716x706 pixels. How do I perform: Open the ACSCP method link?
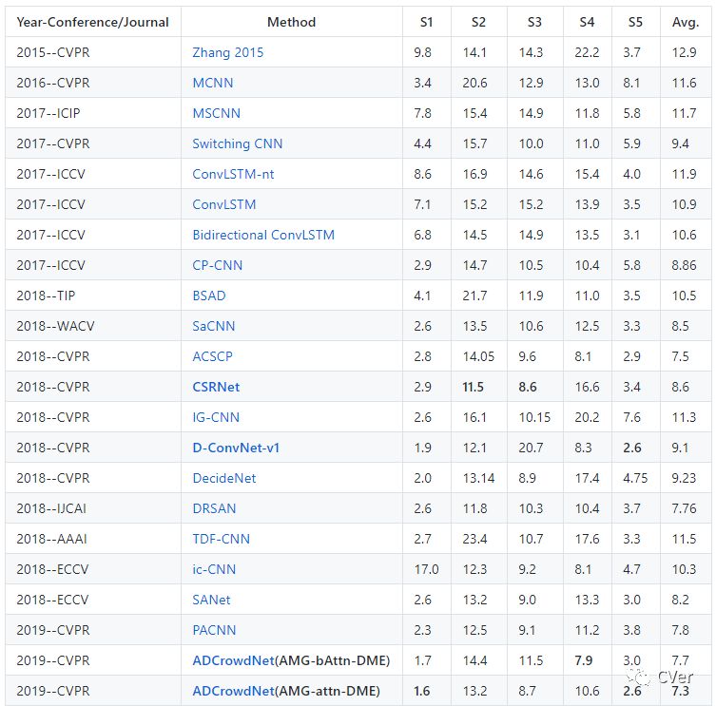click(212, 356)
